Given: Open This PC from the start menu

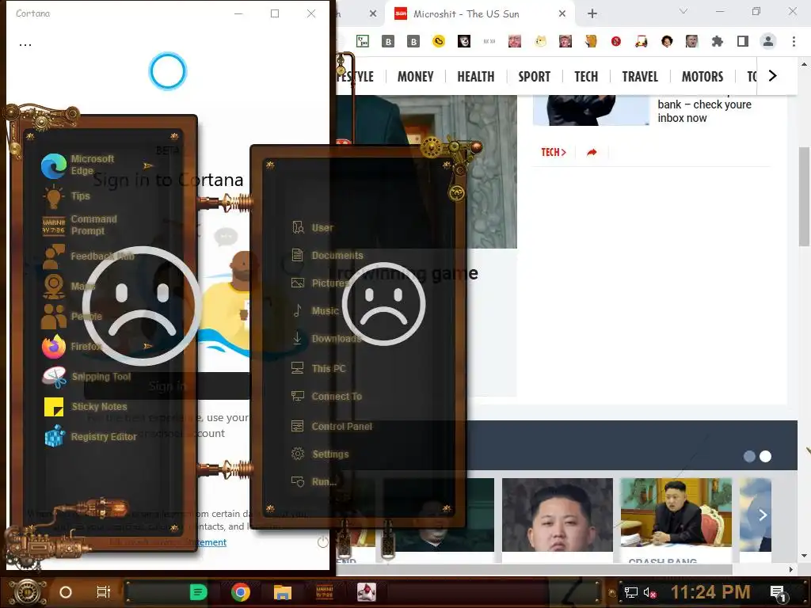Looking at the screenshot, I should [x=318, y=369].
